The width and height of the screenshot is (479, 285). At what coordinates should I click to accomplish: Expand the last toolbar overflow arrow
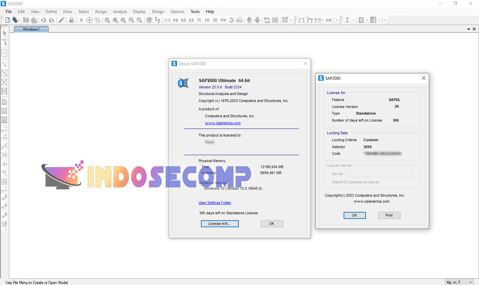(385, 20)
